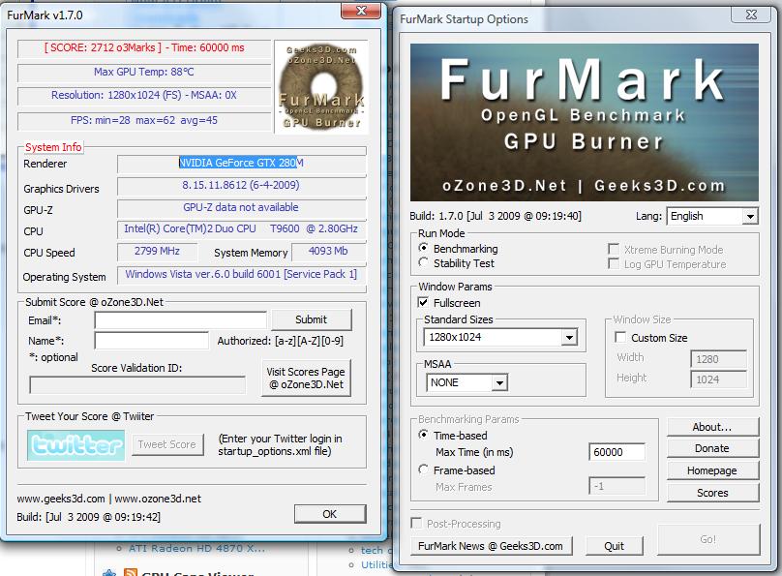The image size is (782, 576).
Task: Click the Build: 1.7.0 text in Startup Options
Action: (x=496, y=216)
